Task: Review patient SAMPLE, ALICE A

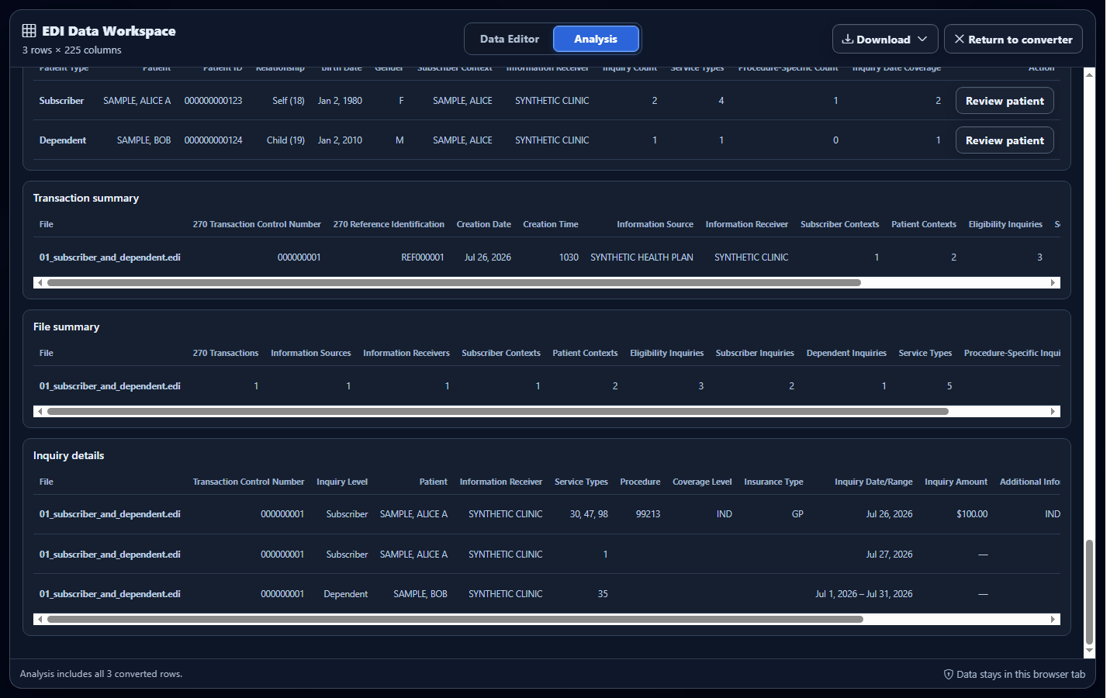Action: point(1005,101)
